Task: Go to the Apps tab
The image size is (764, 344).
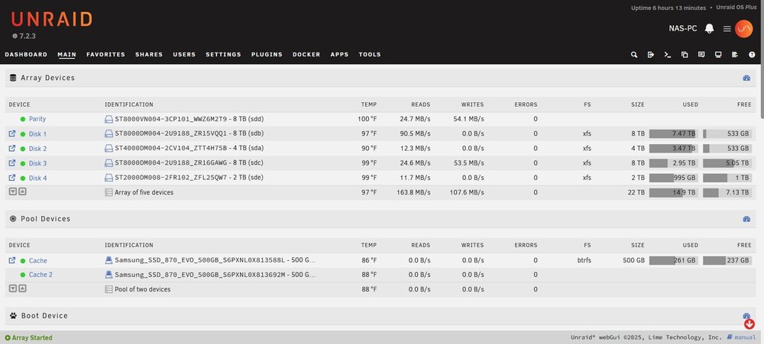Action: click(x=340, y=54)
